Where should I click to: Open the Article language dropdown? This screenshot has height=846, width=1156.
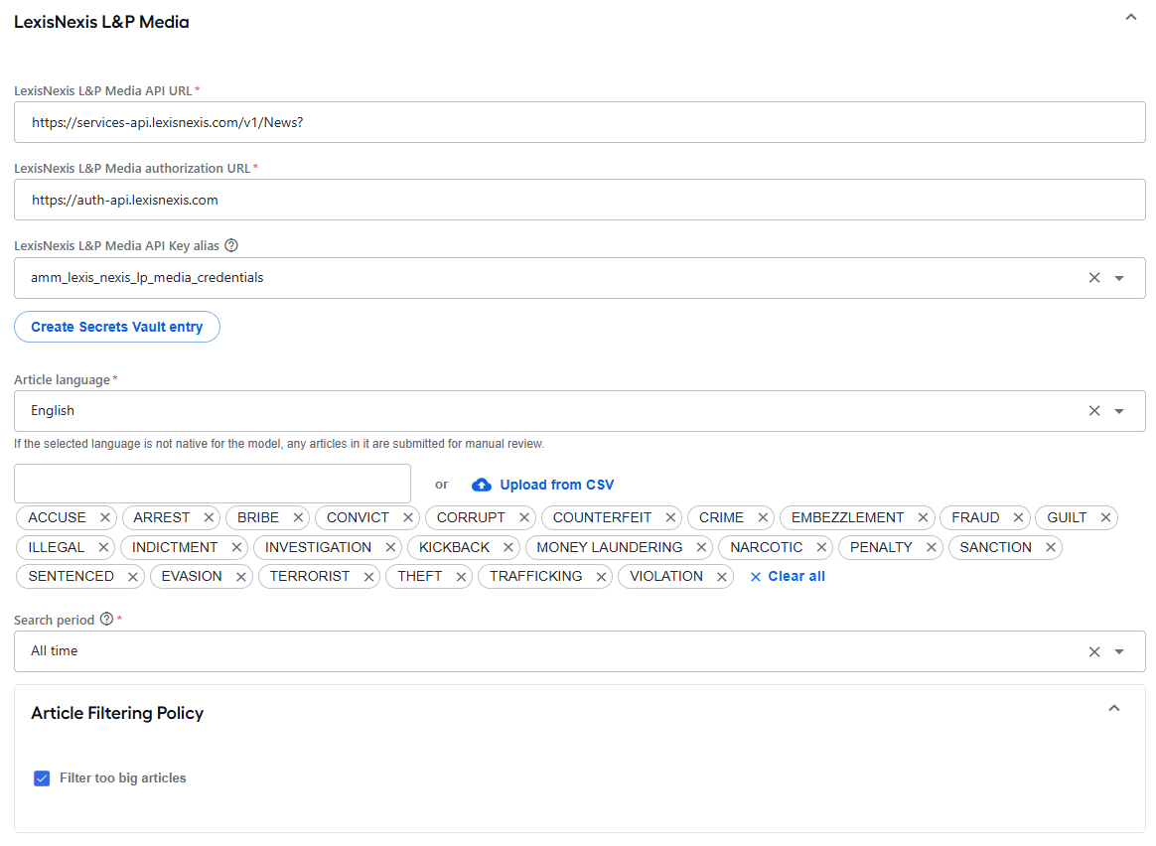click(x=1119, y=411)
